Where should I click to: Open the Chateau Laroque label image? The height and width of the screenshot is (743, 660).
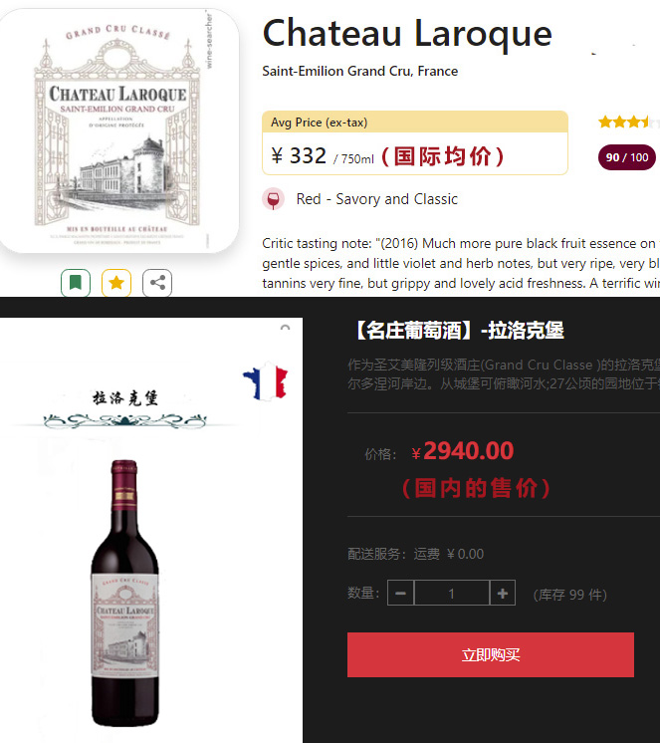[118, 130]
